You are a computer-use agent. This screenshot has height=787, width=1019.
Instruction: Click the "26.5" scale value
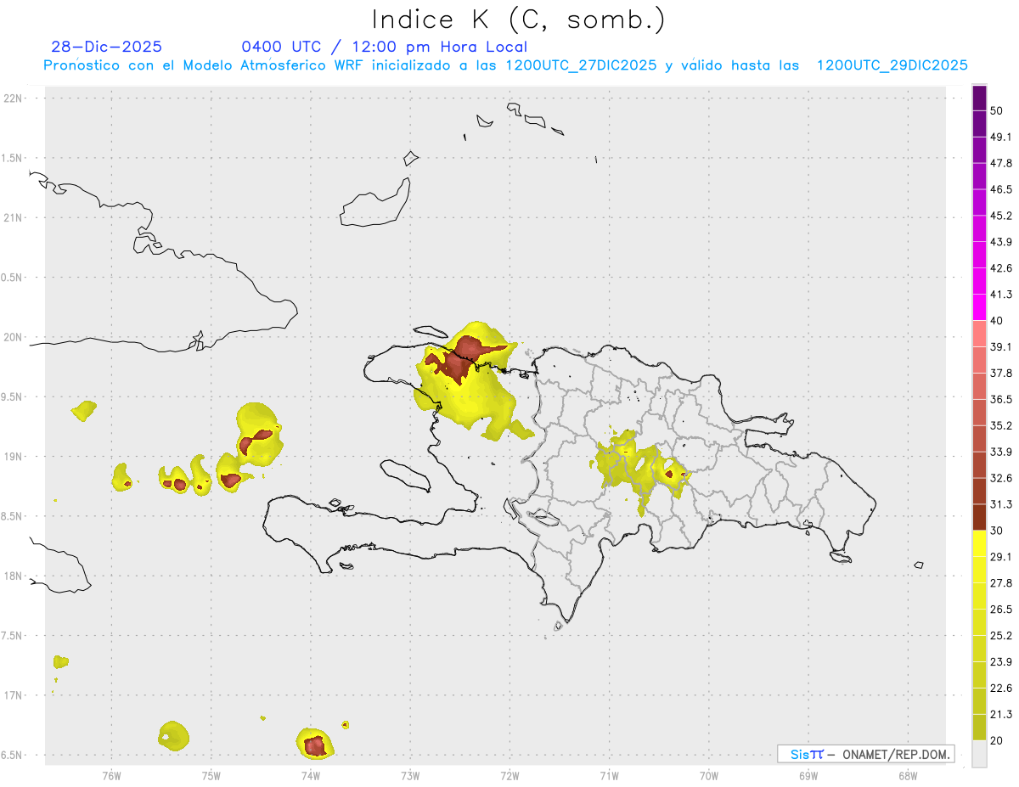(x=1001, y=609)
